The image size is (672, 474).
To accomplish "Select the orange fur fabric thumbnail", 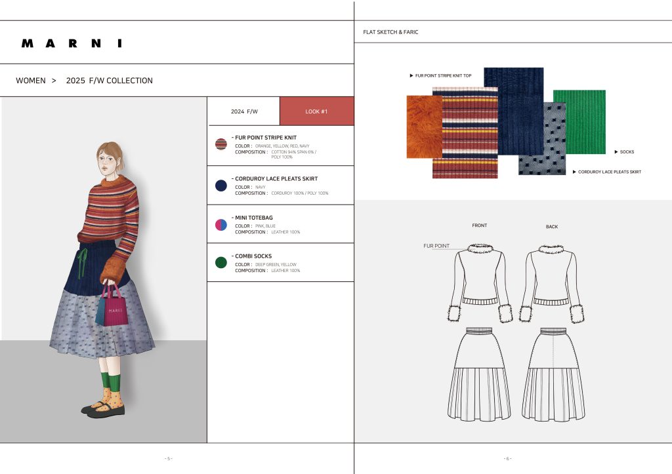I will tap(423, 127).
